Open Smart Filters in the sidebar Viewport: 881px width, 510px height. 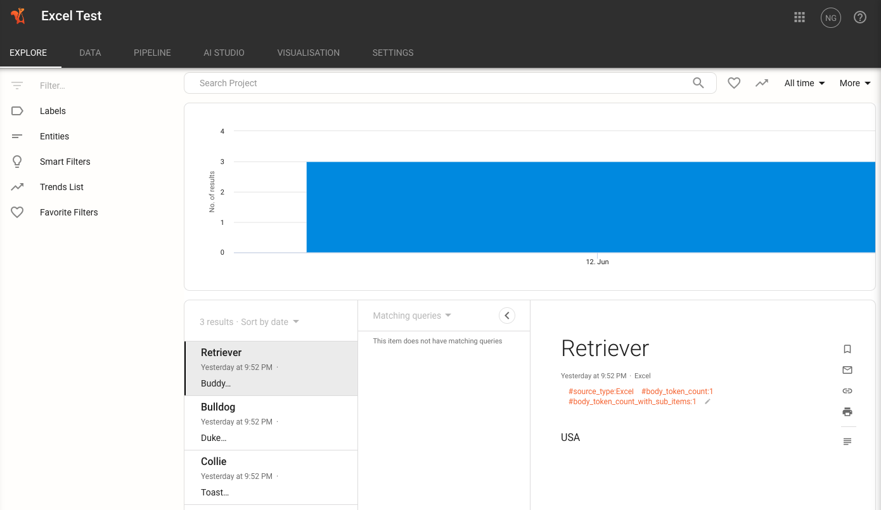(65, 162)
